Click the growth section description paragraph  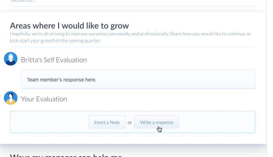click(x=130, y=37)
